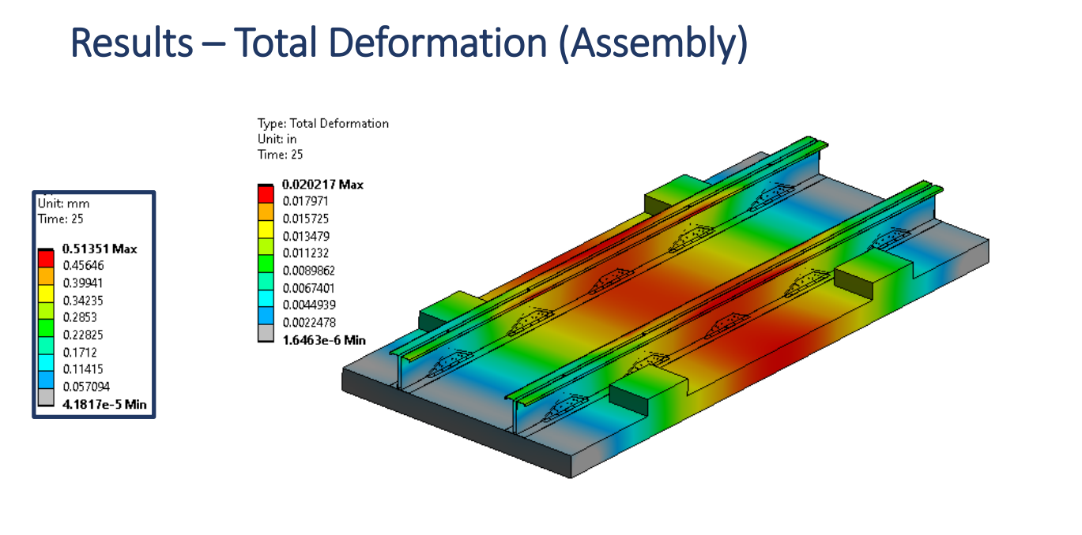
Task: Pick the gray swatch above 4.1817e-5 Min
Action: click(46, 396)
